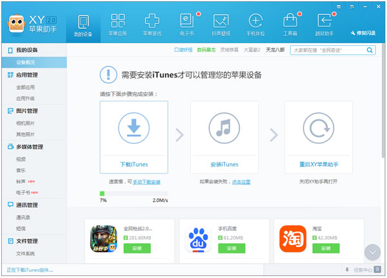Select the 灵域修真 hot keyword

[229, 50]
